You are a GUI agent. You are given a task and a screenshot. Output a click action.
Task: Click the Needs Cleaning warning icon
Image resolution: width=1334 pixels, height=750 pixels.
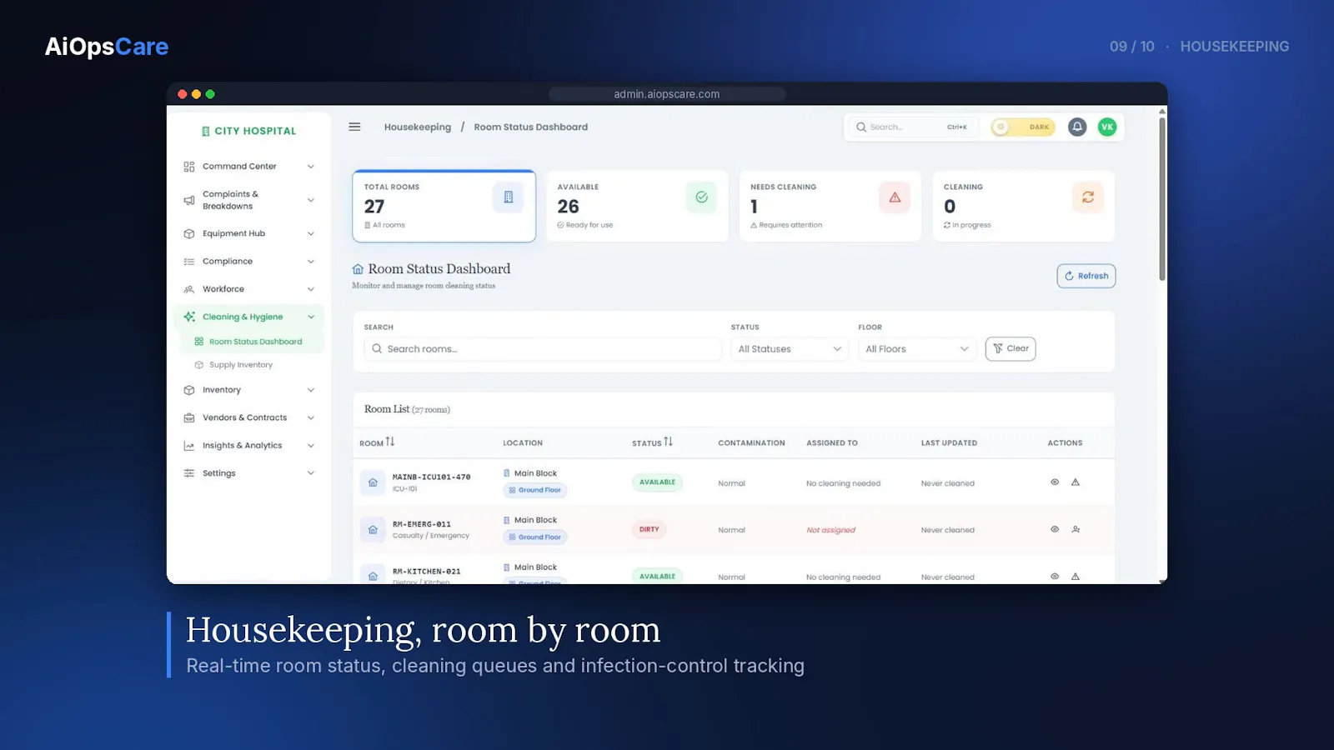(x=895, y=197)
